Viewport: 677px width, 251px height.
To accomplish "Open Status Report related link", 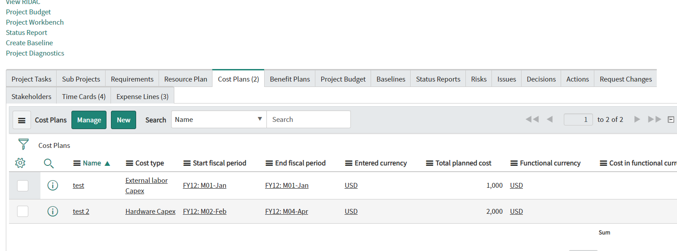I will [27, 33].
